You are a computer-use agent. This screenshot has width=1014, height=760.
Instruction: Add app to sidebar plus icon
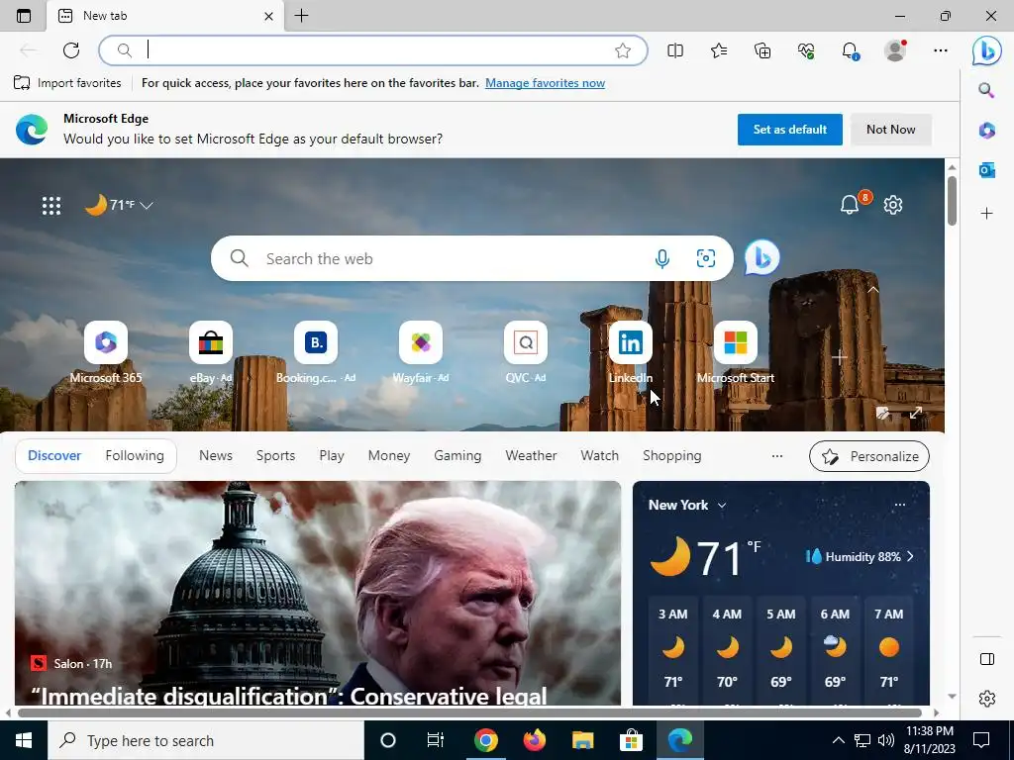point(986,213)
